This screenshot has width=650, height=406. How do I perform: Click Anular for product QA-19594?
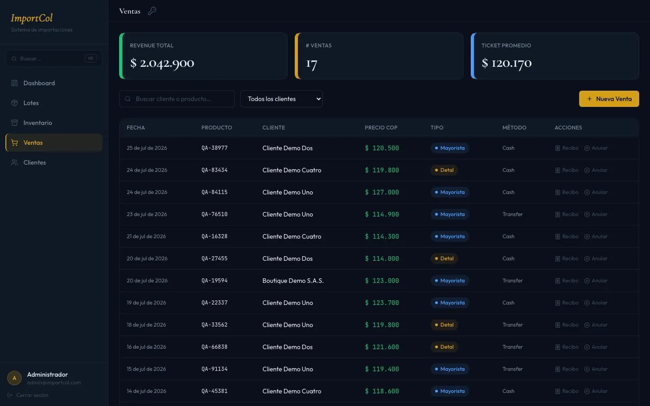(596, 281)
